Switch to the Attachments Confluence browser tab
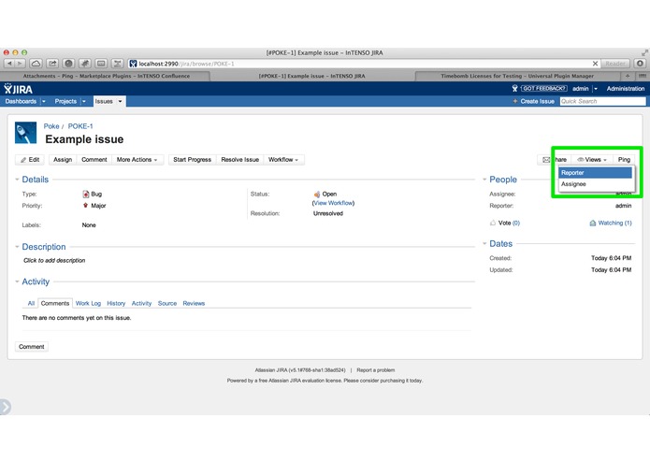650x462 pixels. (x=106, y=76)
